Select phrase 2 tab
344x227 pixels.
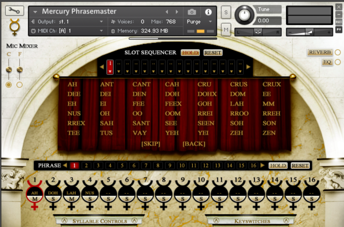click(x=86, y=165)
